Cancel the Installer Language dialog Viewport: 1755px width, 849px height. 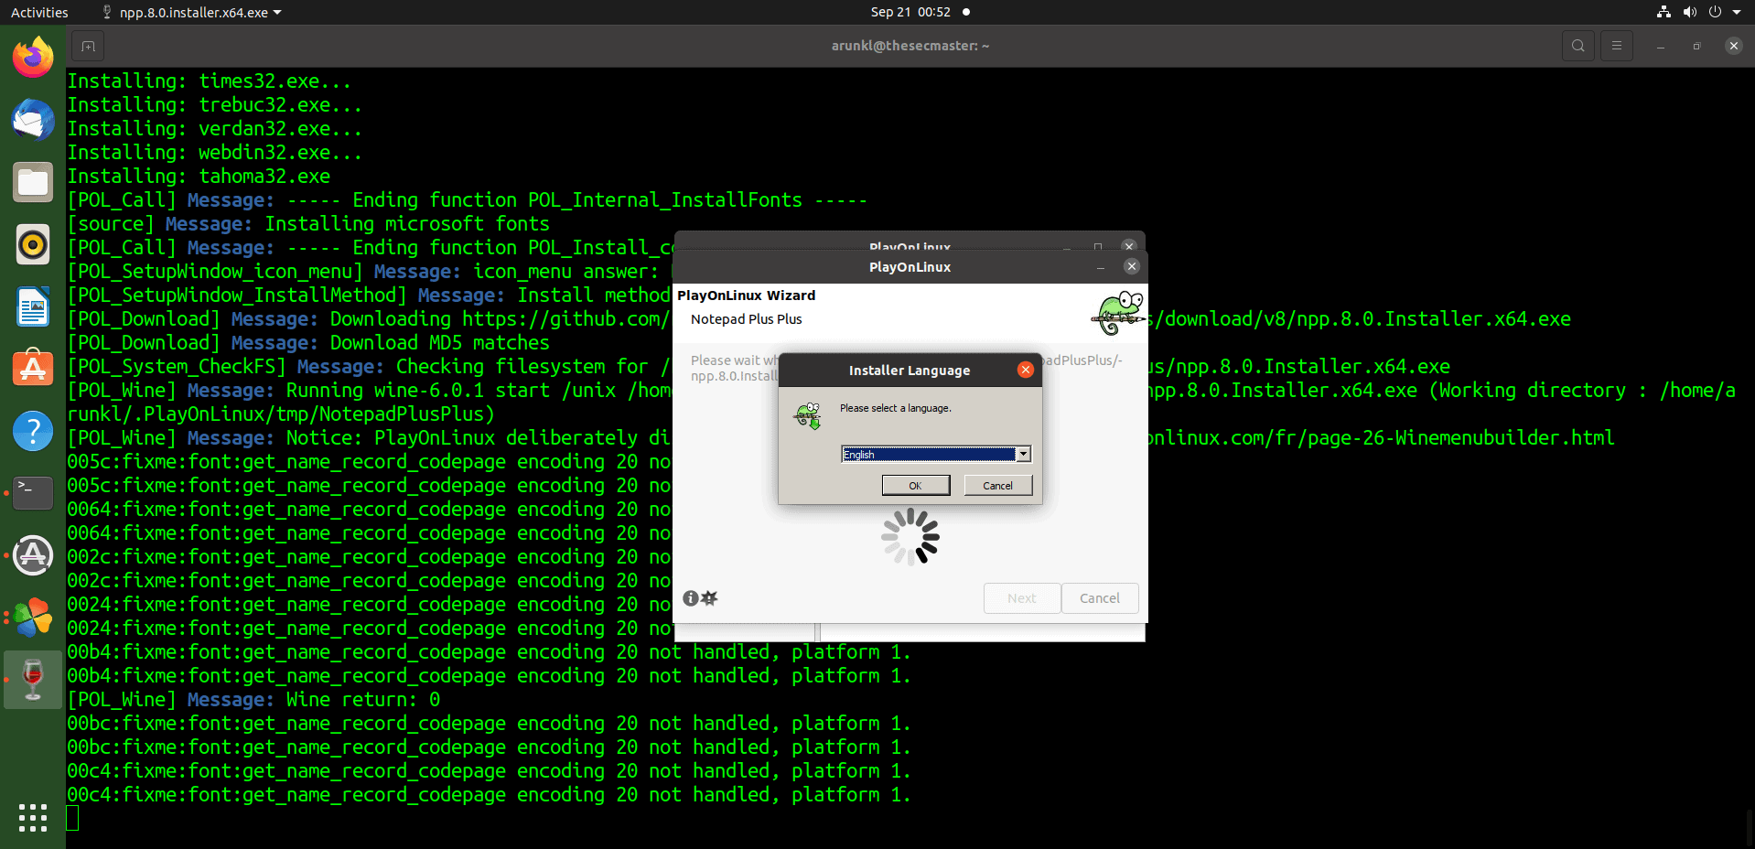(998, 486)
